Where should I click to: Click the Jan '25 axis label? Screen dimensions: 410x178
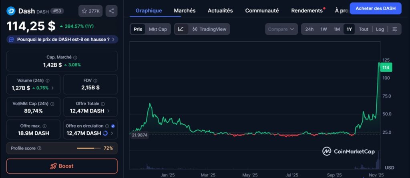coord(168,175)
